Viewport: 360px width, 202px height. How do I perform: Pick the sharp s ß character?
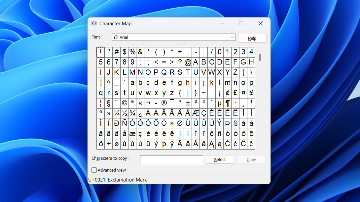[x=235, y=124]
